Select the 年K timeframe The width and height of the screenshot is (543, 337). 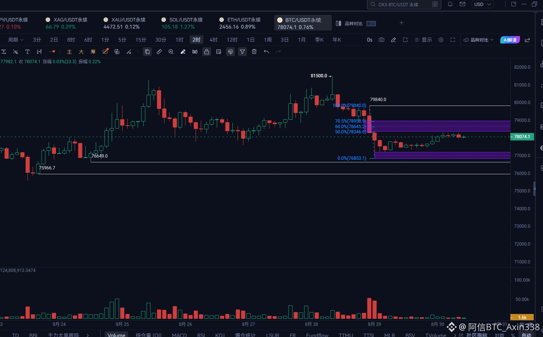coord(337,40)
